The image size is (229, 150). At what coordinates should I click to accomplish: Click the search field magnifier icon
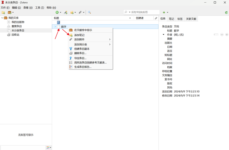[x=126, y=12]
